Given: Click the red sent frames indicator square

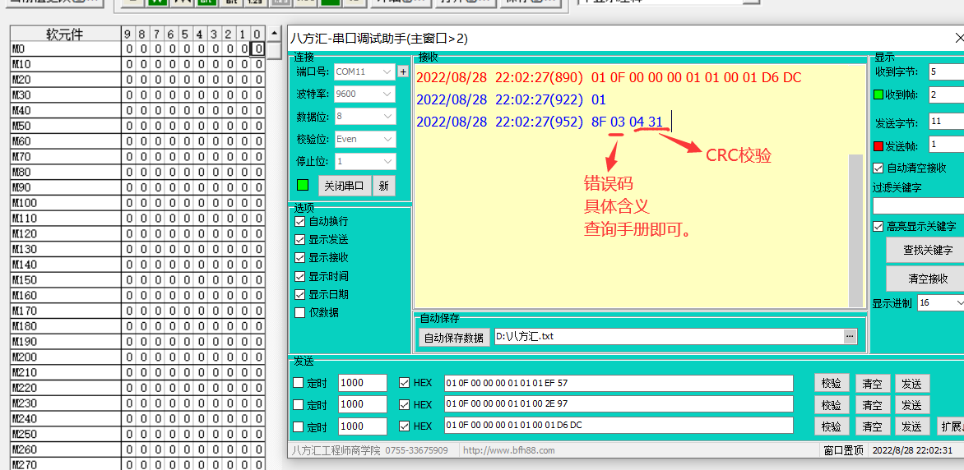Looking at the screenshot, I should click(878, 145).
